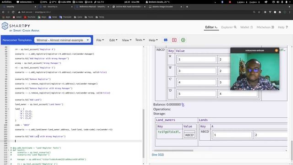Click the Lands column header in Storage
293x165 pixels.
(203, 120)
